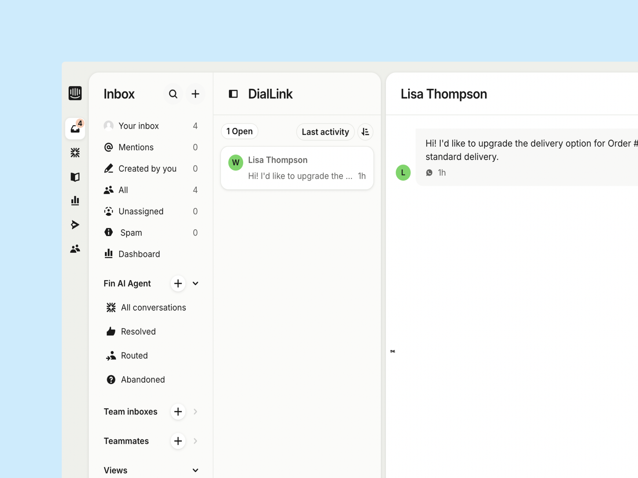Click the Inbox search icon
Screen dimensions: 638x478
coord(173,94)
